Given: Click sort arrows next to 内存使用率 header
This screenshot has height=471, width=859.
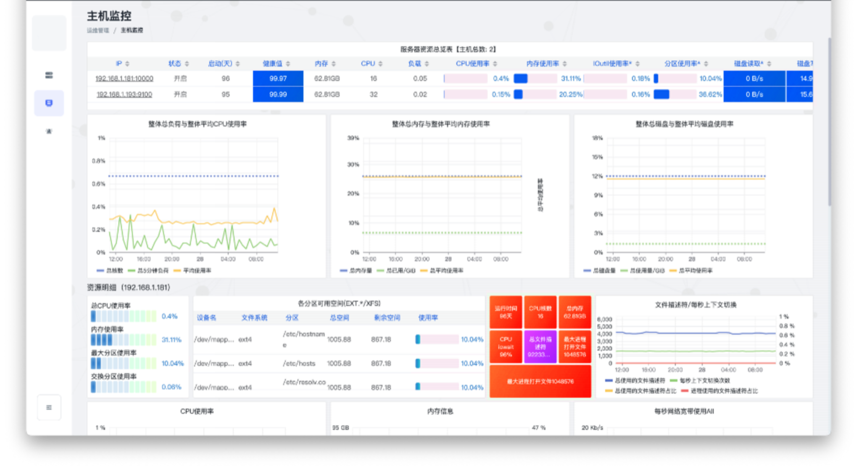Looking at the screenshot, I should tap(565, 64).
